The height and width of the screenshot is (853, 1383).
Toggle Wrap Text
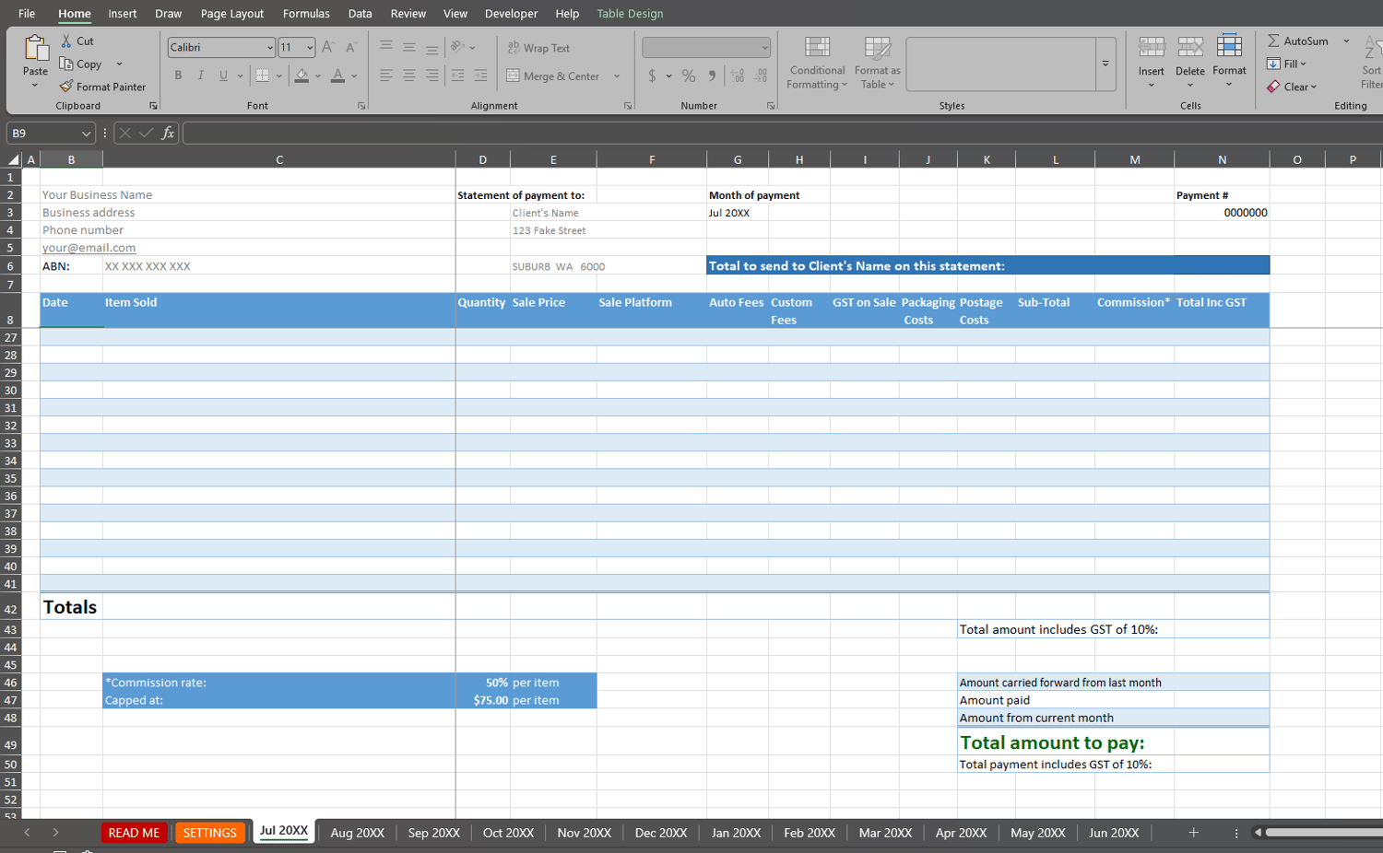(x=538, y=48)
